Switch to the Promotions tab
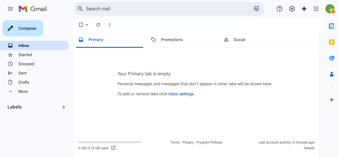338x157 pixels. click(x=171, y=40)
